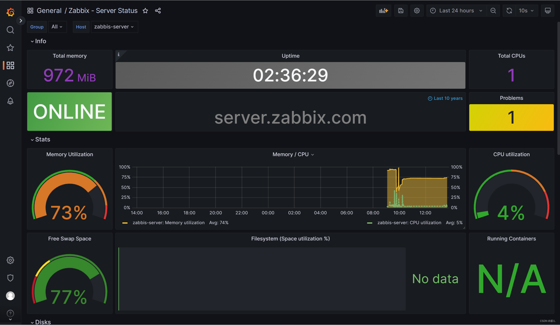Open dashboard settings gear in top toolbar
Screen dimensions: 560x325
[x=417, y=11]
